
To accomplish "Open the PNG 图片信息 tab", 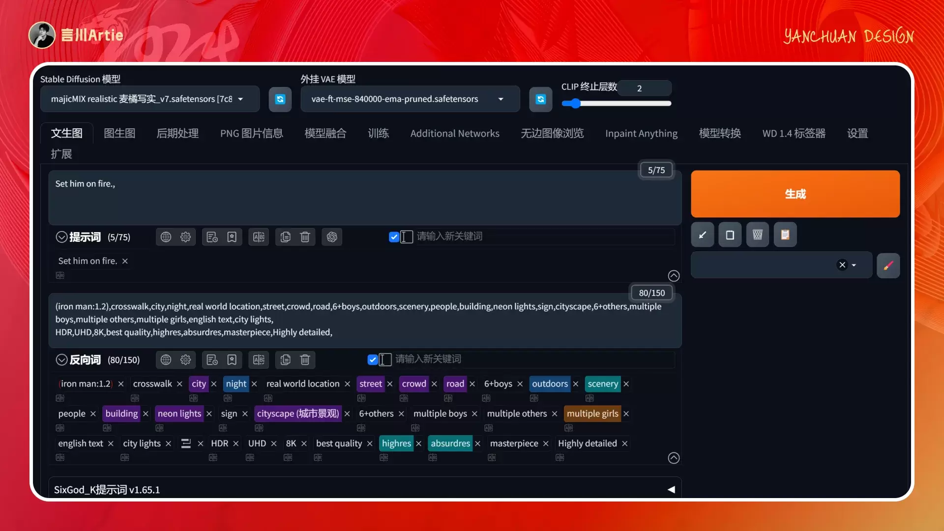I will coord(252,133).
